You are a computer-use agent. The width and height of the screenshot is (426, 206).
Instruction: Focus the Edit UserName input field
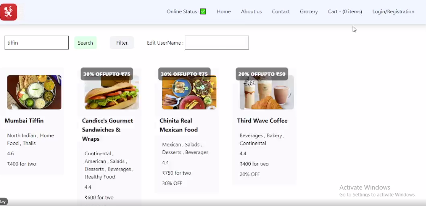pos(217,43)
